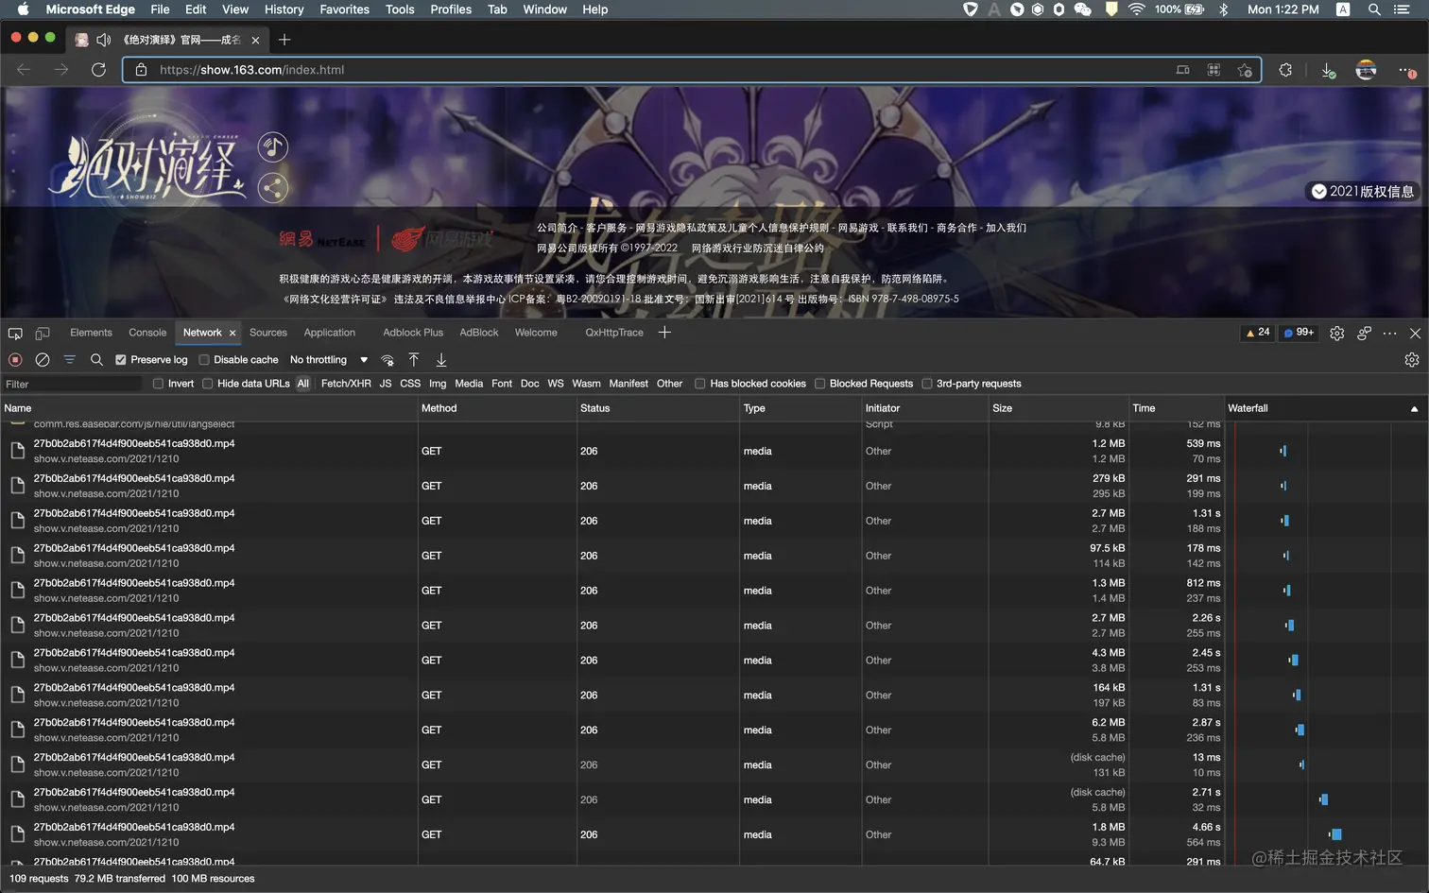Stop recording network log with red button
The height and width of the screenshot is (893, 1429).
[x=15, y=360]
